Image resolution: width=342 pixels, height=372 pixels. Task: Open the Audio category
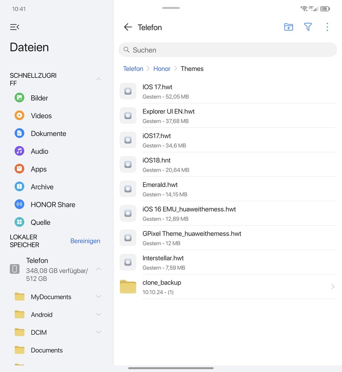tap(39, 151)
